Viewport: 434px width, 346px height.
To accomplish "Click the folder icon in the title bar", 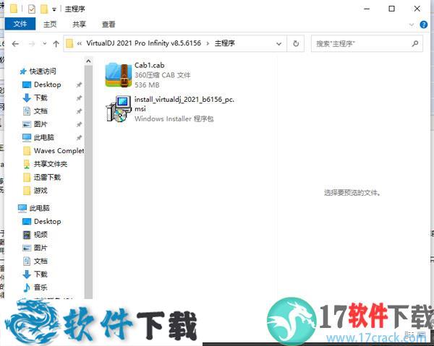I will 14,9.
